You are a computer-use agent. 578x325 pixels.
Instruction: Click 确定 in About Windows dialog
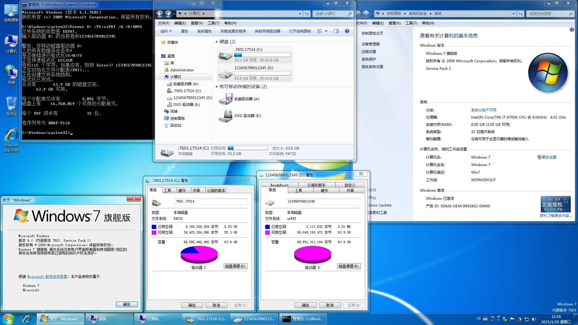[x=127, y=305]
